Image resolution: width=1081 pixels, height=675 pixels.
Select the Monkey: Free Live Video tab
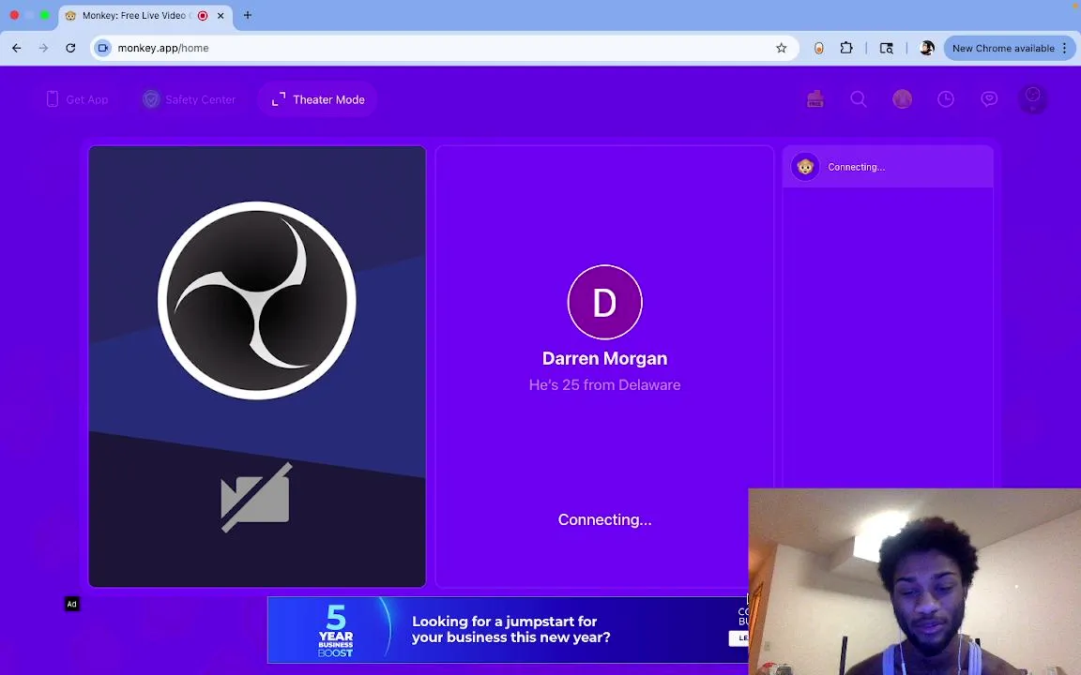coord(145,16)
